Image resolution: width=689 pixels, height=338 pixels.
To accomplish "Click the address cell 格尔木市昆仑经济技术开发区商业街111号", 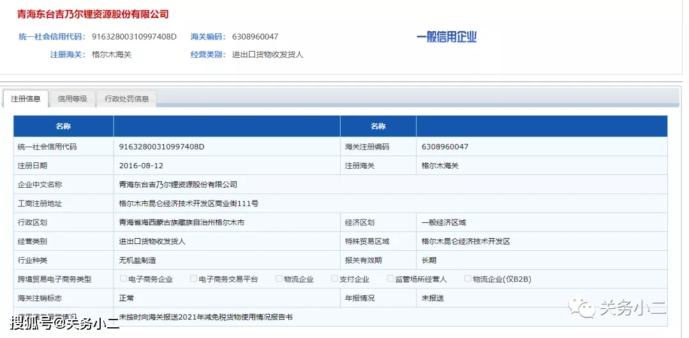I will point(189,204).
